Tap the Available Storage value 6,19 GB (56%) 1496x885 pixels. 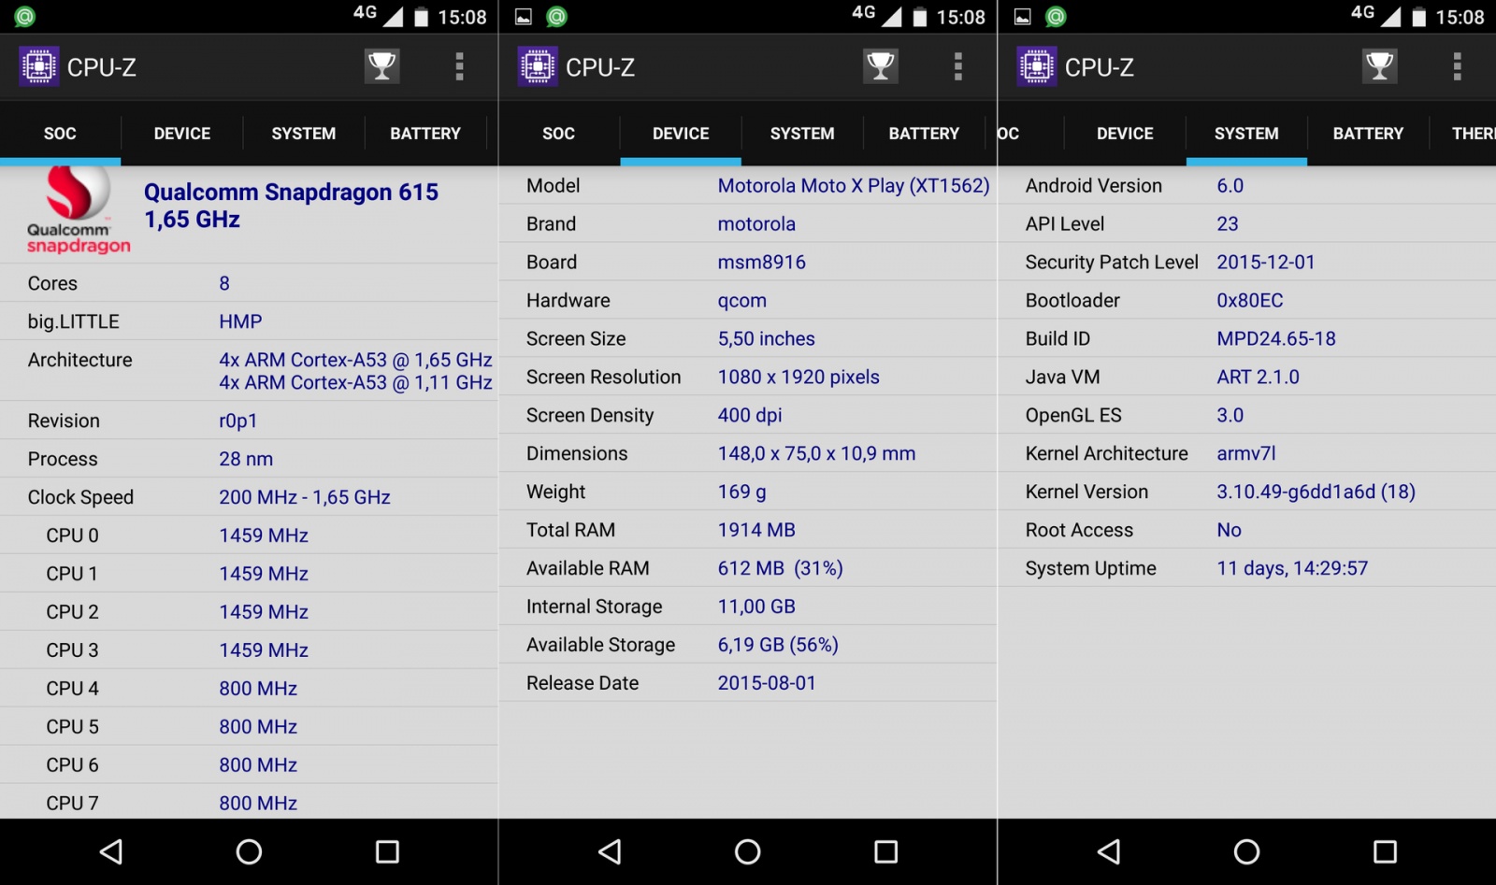click(778, 645)
